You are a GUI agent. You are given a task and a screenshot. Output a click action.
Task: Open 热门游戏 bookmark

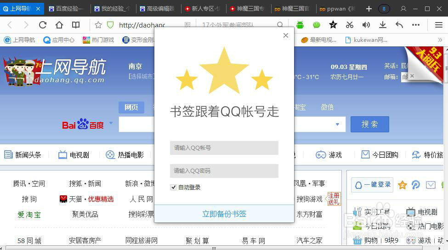pyautogui.click(x=98, y=40)
